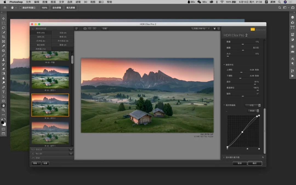Select the 03 - 深沉 1 preset thumbnail
The image size is (296, 185).
[50, 77]
